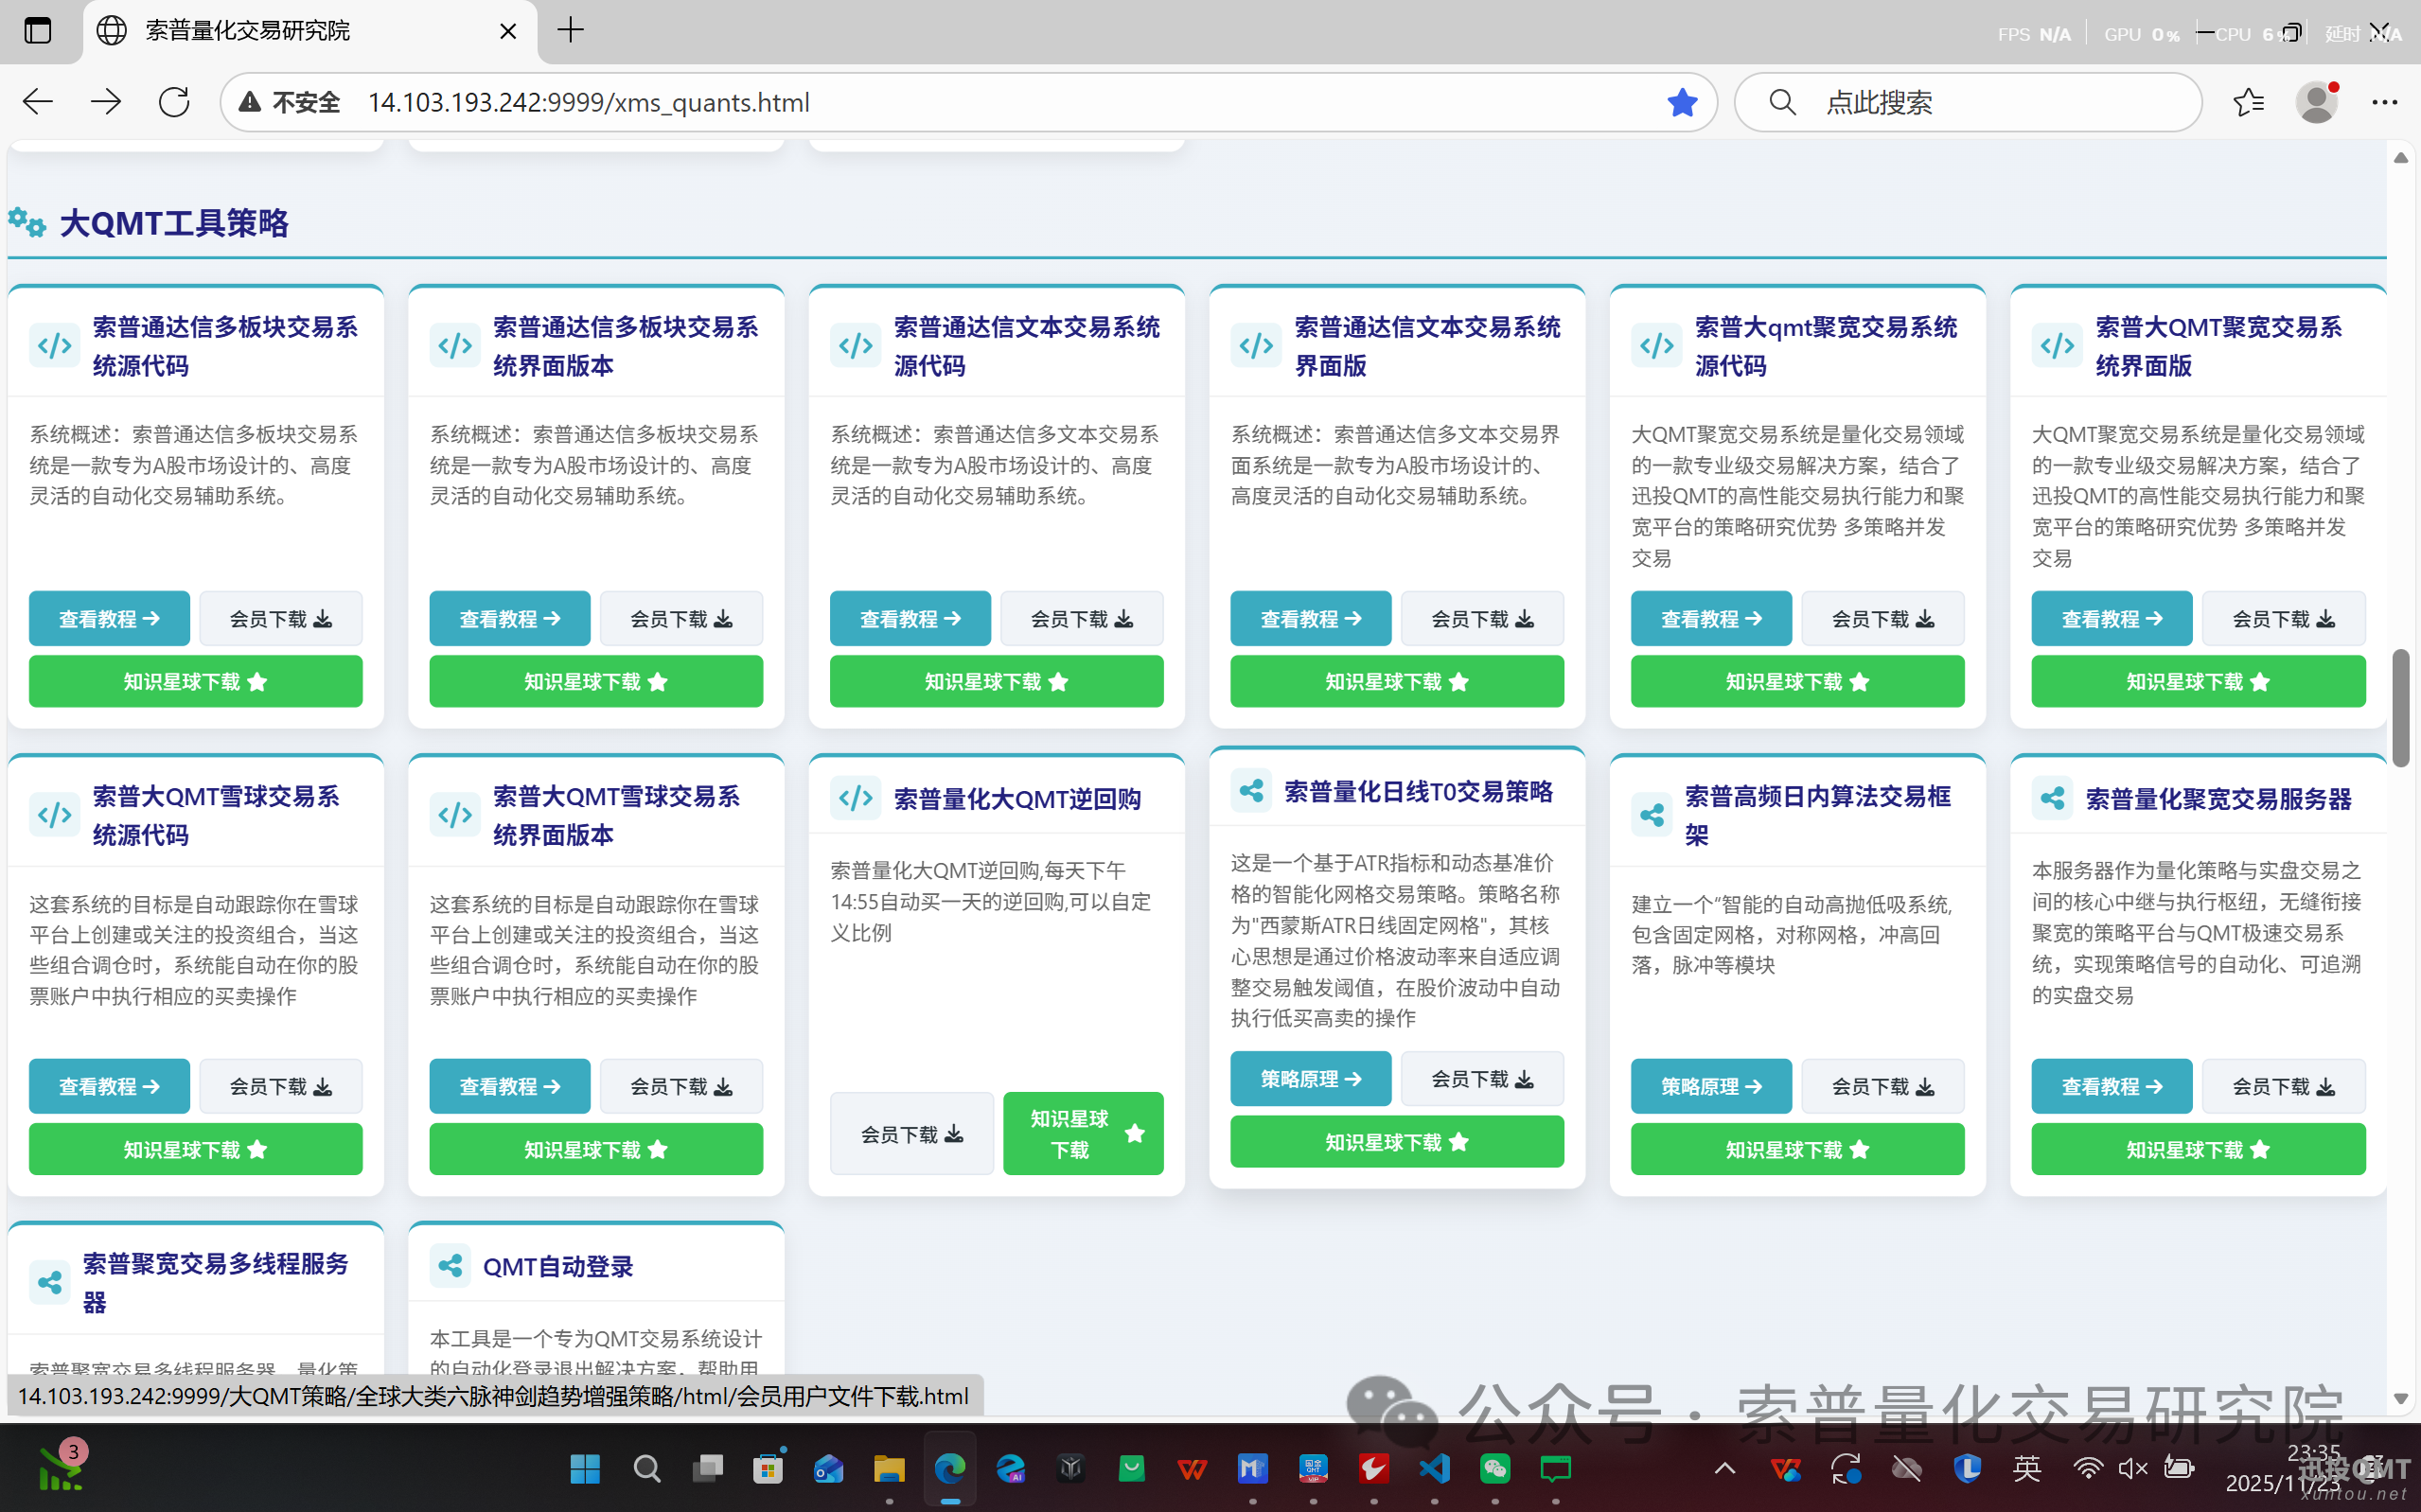
Task: Click 查看教程 on 索普大QMT雪球交易系统源代码 card
Action: click(x=109, y=1086)
